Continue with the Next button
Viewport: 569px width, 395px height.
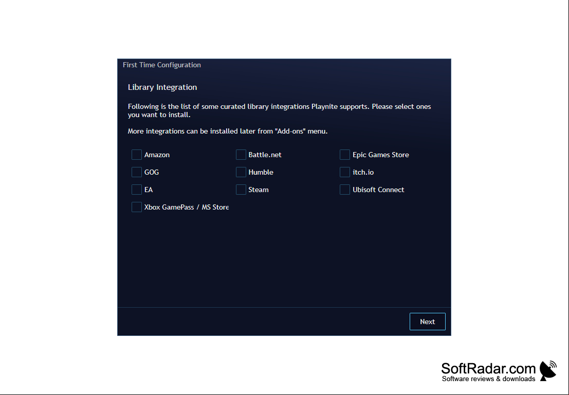click(x=428, y=322)
